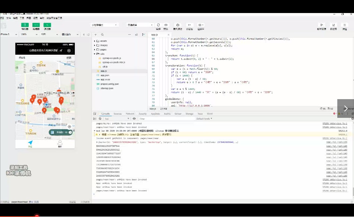Open qqmap-wx-jssdk.js file
The height and width of the screenshot is (217, 354).
point(112,58)
